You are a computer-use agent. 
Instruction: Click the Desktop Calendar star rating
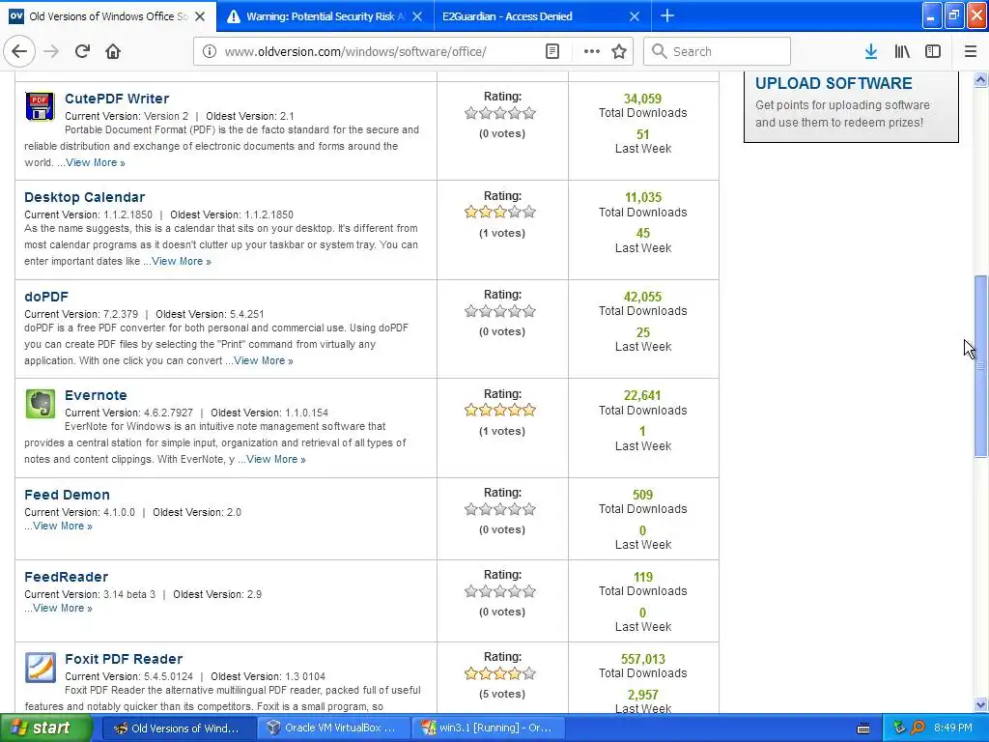click(500, 212)
